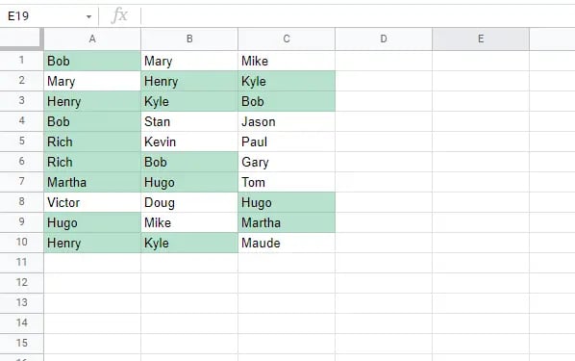575x361 pixels.
Task: Select column C header
Action: click(x=287, y=39)
